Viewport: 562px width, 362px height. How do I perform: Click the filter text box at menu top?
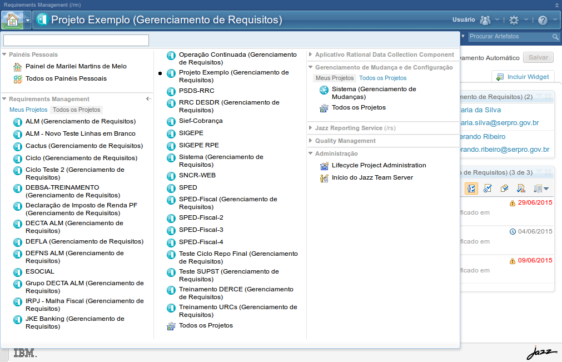76,40
